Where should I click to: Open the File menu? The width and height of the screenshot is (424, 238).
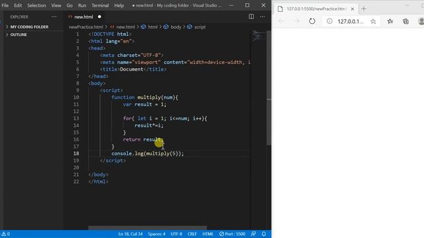point(5,5)
